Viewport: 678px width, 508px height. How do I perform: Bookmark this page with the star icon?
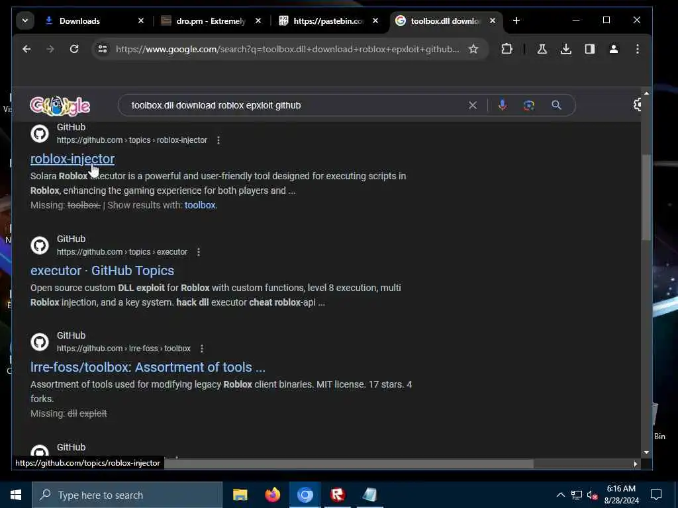(x=473, y=49)
